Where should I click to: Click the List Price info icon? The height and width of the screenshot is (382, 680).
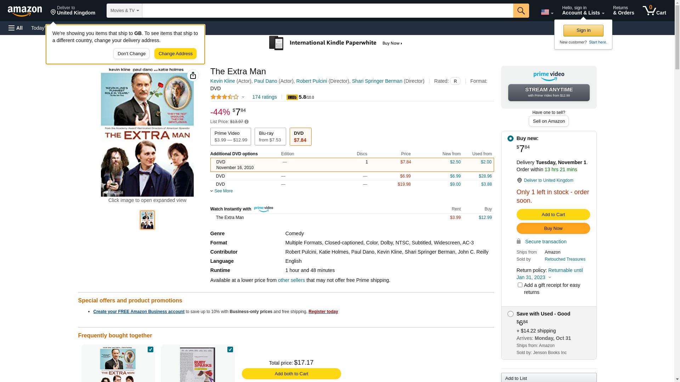(246, 122)
